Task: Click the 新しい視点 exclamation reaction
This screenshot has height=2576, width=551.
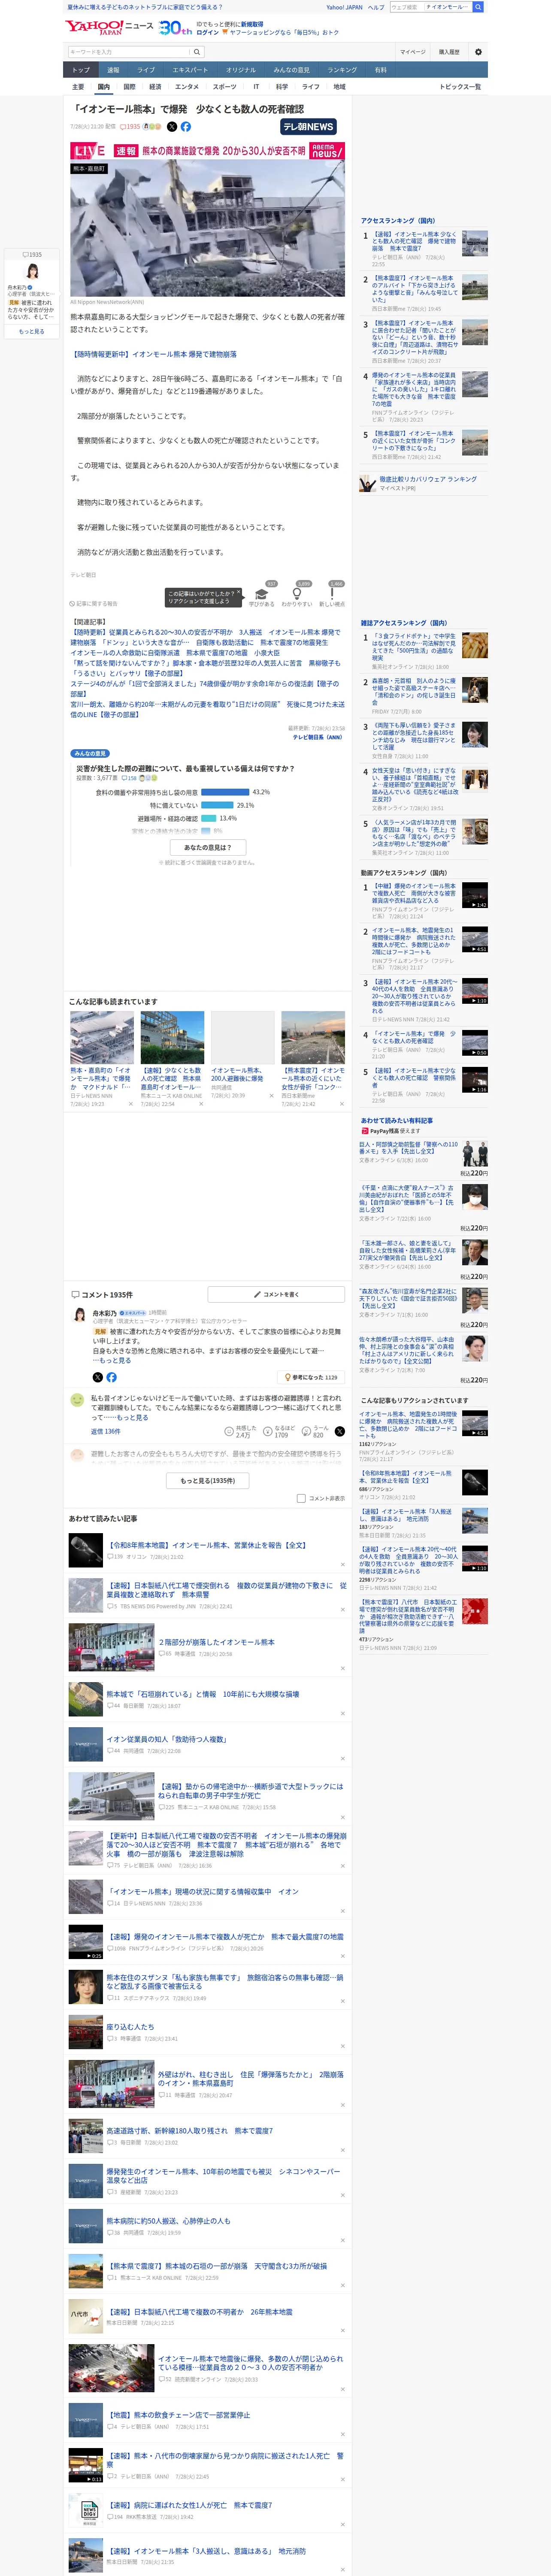Action: 332,594
